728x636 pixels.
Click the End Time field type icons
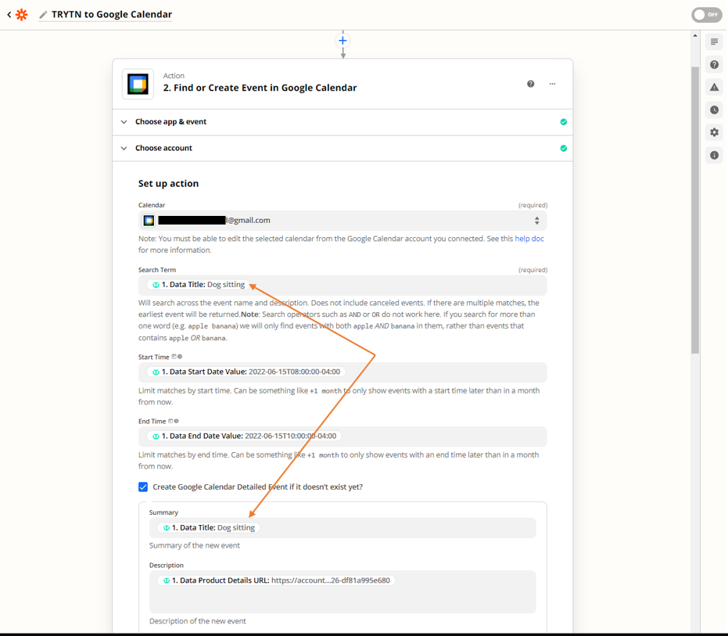tap(173, 421)
